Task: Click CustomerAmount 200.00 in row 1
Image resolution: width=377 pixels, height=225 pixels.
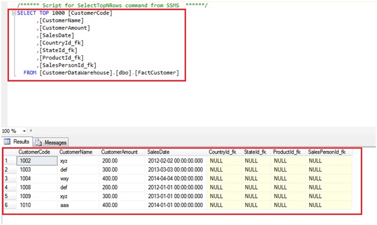Action: pyautogui.click(x=122, y=161)
